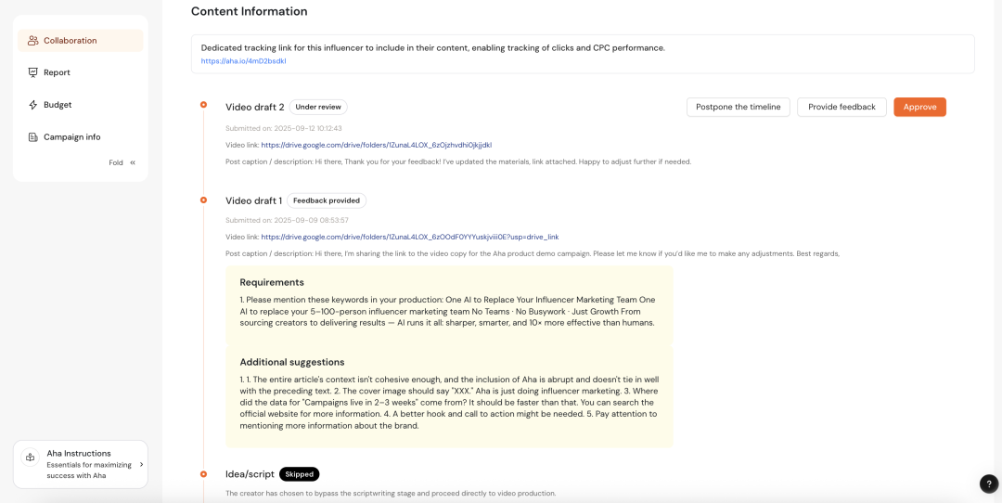Image resolution: width=1002 pixels, height=503 pixels.
Task: Click the Report chart icon
Action: (x=33, y=72)
